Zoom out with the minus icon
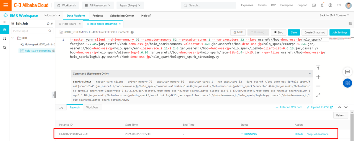 click(318, 86)
